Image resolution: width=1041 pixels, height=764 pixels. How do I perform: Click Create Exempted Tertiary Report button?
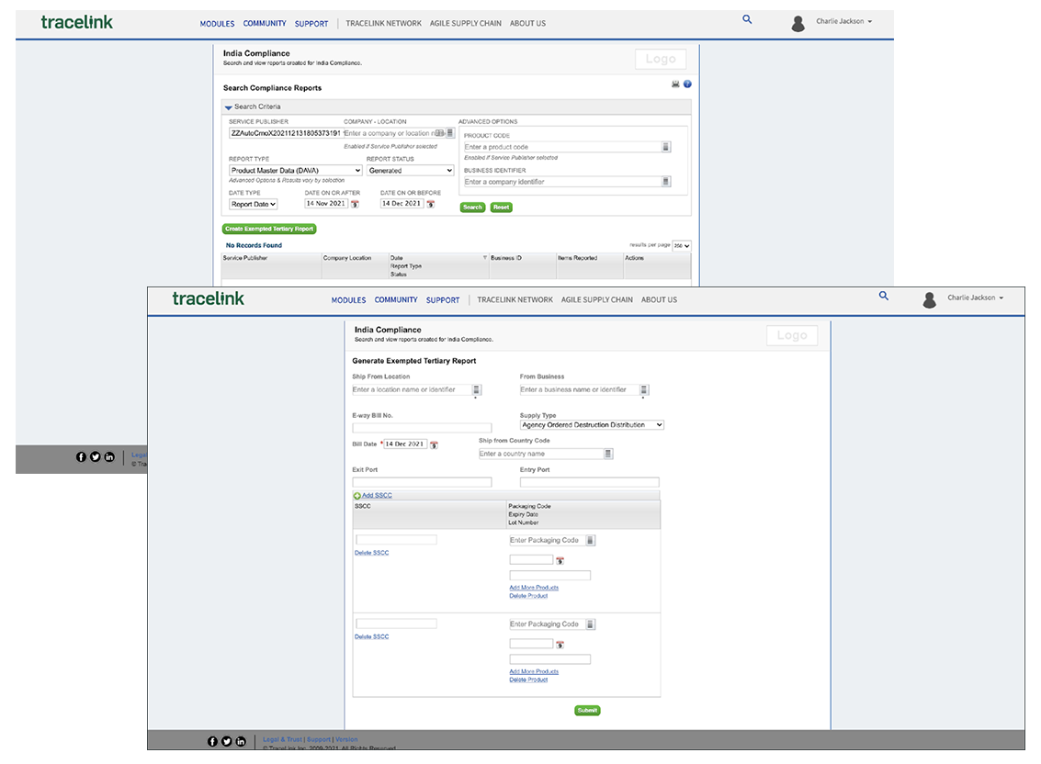pyautogui.click(x=269, y=229)
